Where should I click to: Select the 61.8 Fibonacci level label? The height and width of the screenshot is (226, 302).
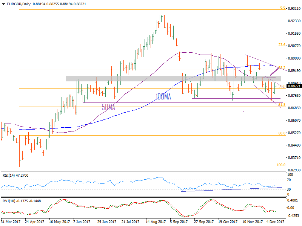pos(281,104)
